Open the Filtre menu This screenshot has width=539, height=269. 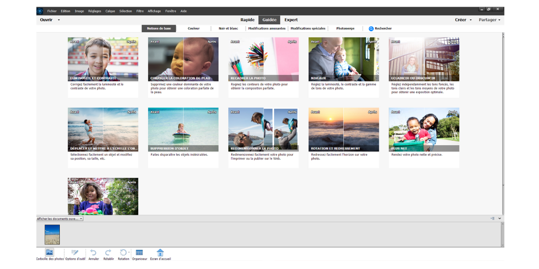[140, 11]
